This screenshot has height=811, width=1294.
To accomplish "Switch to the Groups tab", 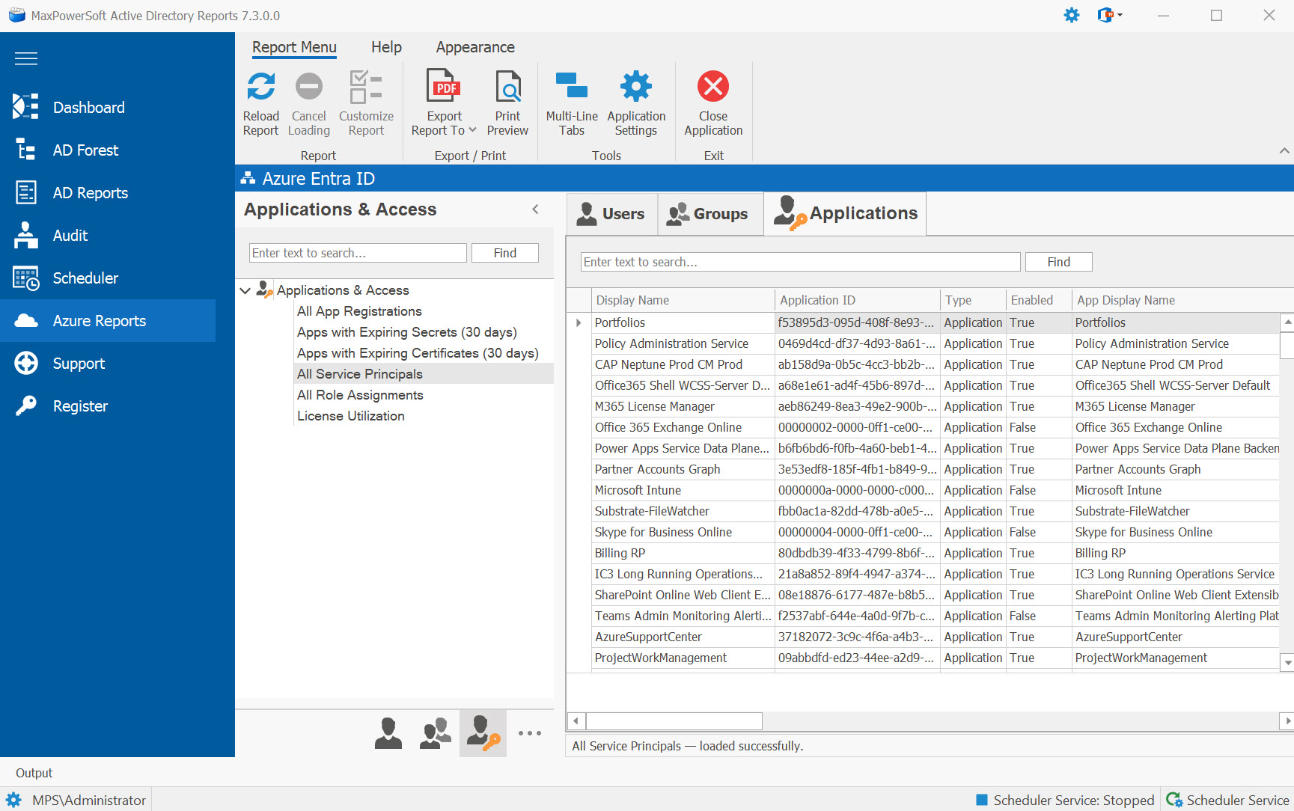I will [709, 213].
